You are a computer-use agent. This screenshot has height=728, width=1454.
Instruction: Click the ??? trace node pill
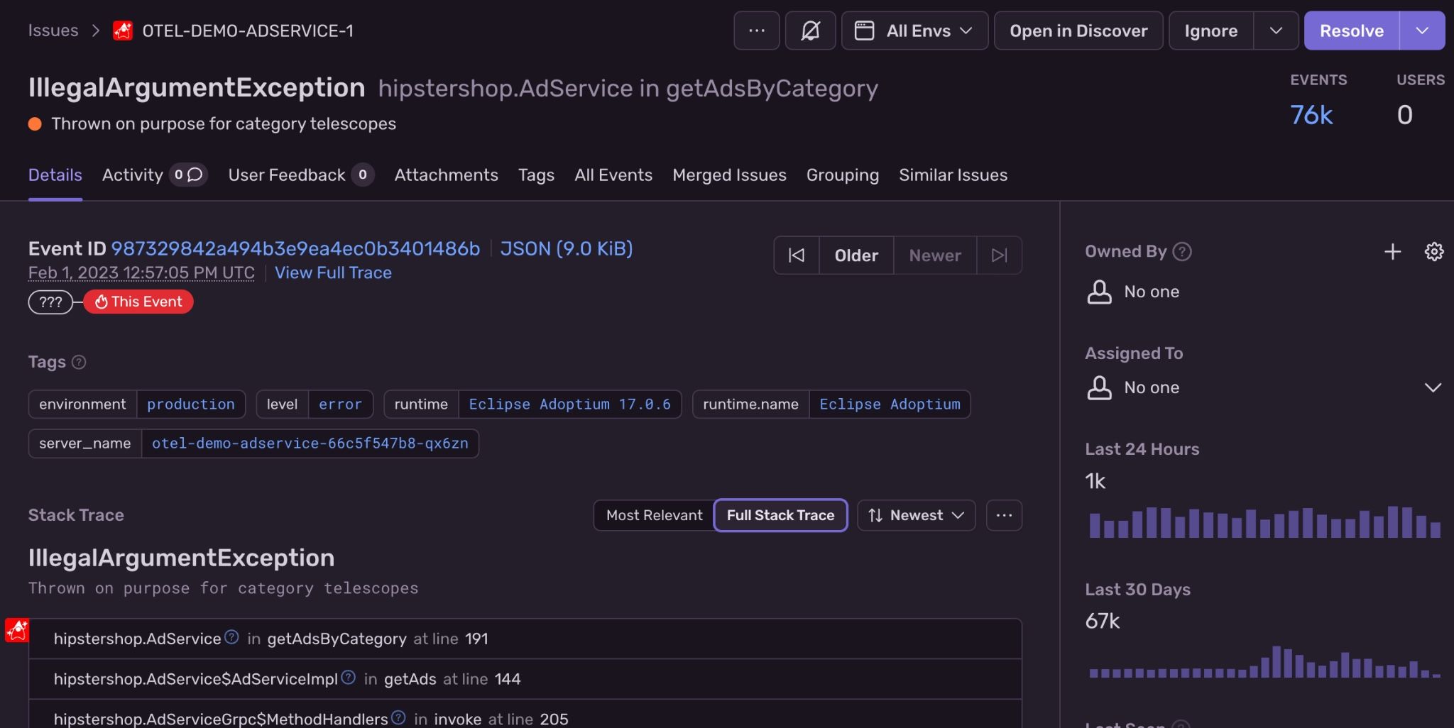point(50,302)
